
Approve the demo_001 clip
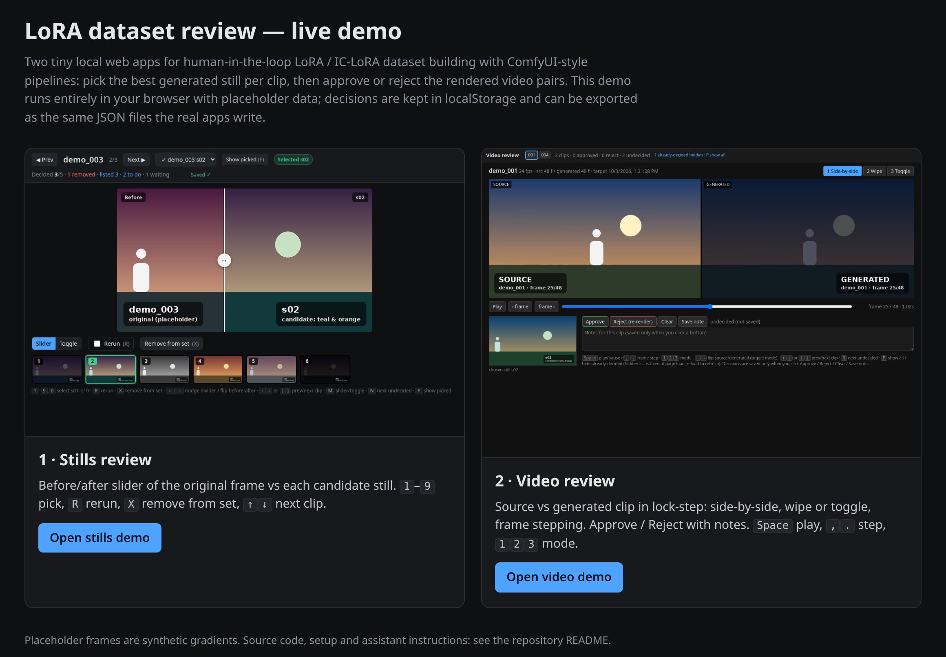[x=595, y=322]
